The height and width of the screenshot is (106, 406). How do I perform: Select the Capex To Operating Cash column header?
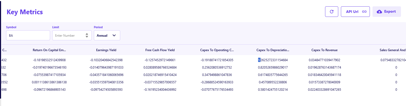[x=217, y=50]
